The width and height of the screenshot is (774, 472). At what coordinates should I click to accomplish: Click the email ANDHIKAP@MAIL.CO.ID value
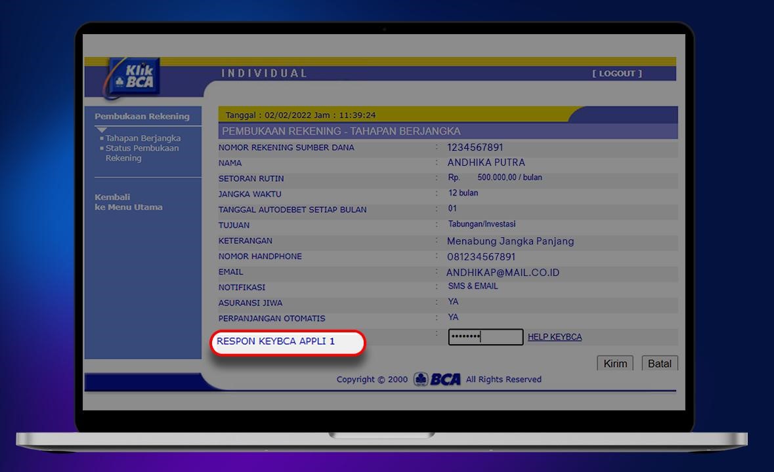(x=503, y=273)
